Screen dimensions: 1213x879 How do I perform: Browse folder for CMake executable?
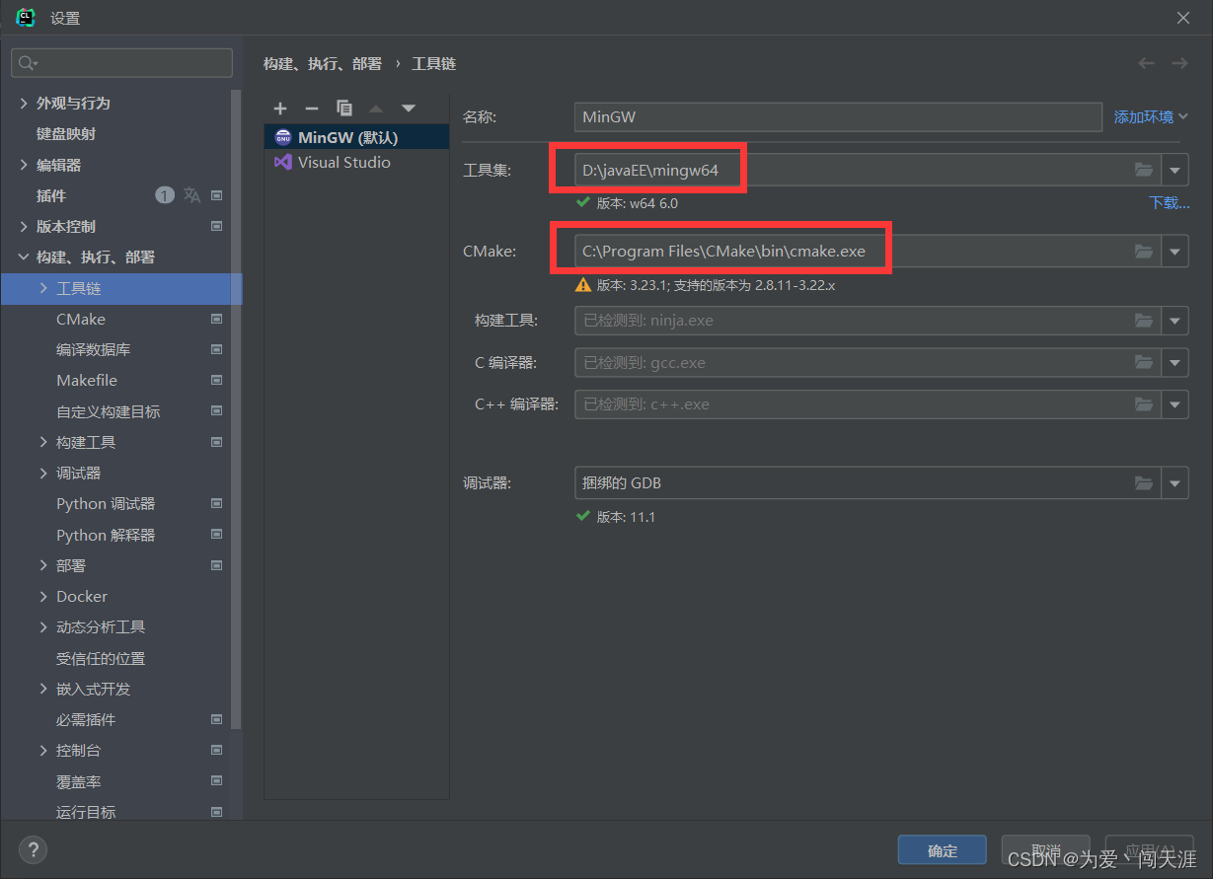(1144, 252)
